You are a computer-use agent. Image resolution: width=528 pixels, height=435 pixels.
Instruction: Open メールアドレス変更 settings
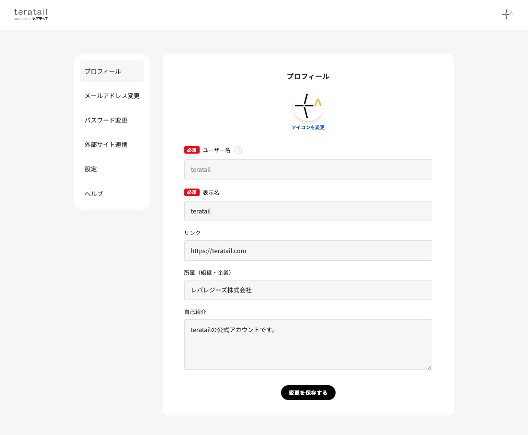click(112, 96)
